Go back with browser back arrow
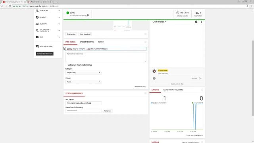The image size is (254, 143). click(2, 6)
